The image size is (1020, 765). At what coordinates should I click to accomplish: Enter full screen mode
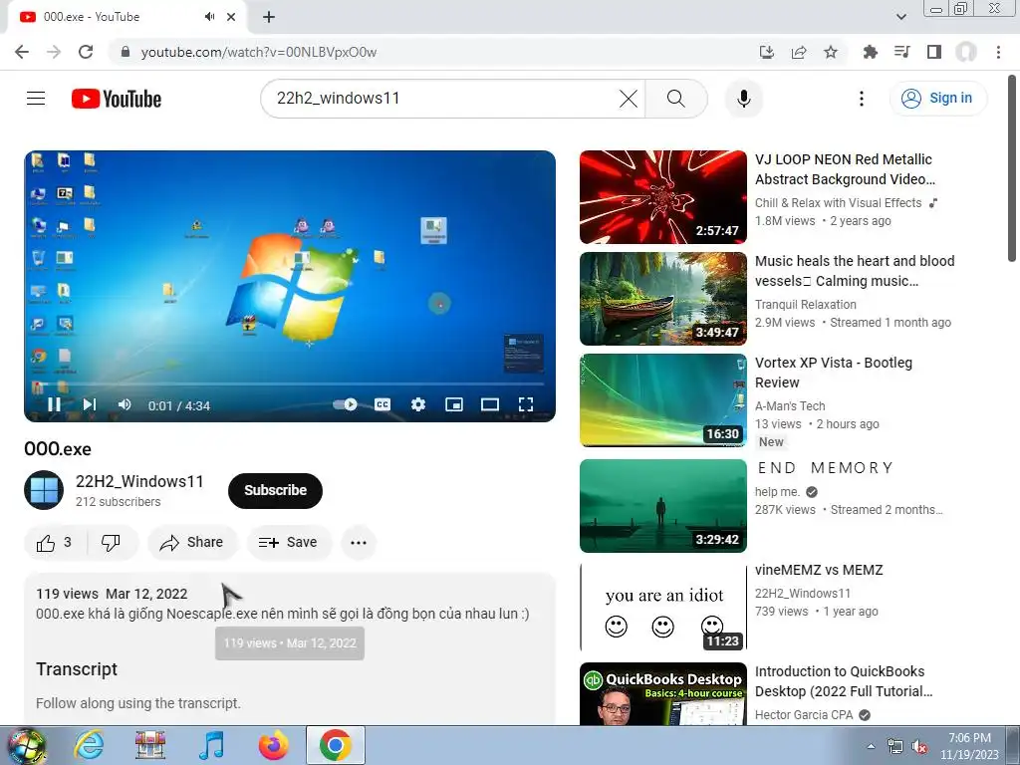click(x=526, y=404)
